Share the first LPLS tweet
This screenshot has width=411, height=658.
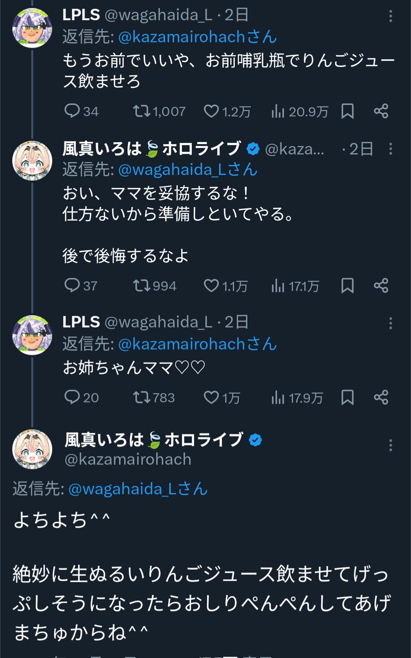tap(381, 111)
